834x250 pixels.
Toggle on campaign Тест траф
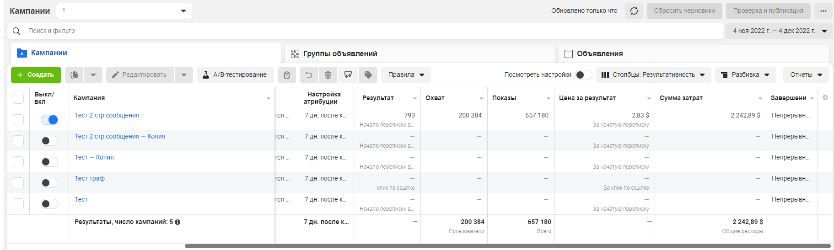(49, 183)
